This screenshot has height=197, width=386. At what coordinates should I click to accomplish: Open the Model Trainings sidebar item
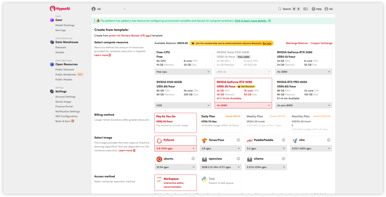[65, 25]
